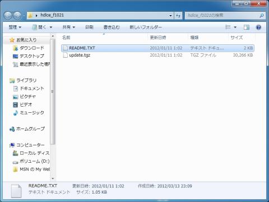The image size is (269, 202).
Task: Click the ビデオ library icon
Action: pos(15,104)
